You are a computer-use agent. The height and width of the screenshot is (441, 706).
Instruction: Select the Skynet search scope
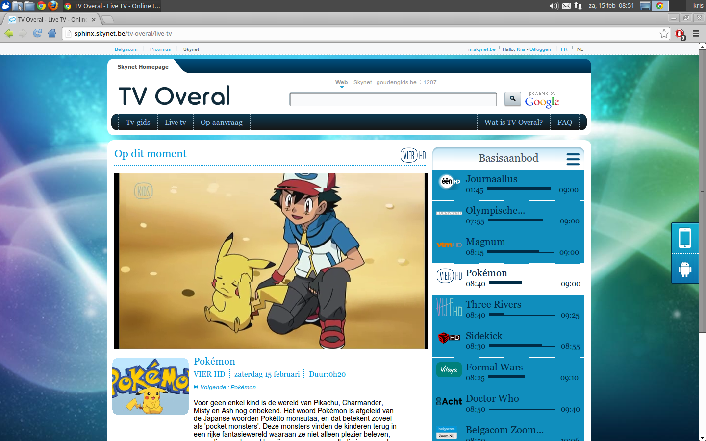(362, 82)
